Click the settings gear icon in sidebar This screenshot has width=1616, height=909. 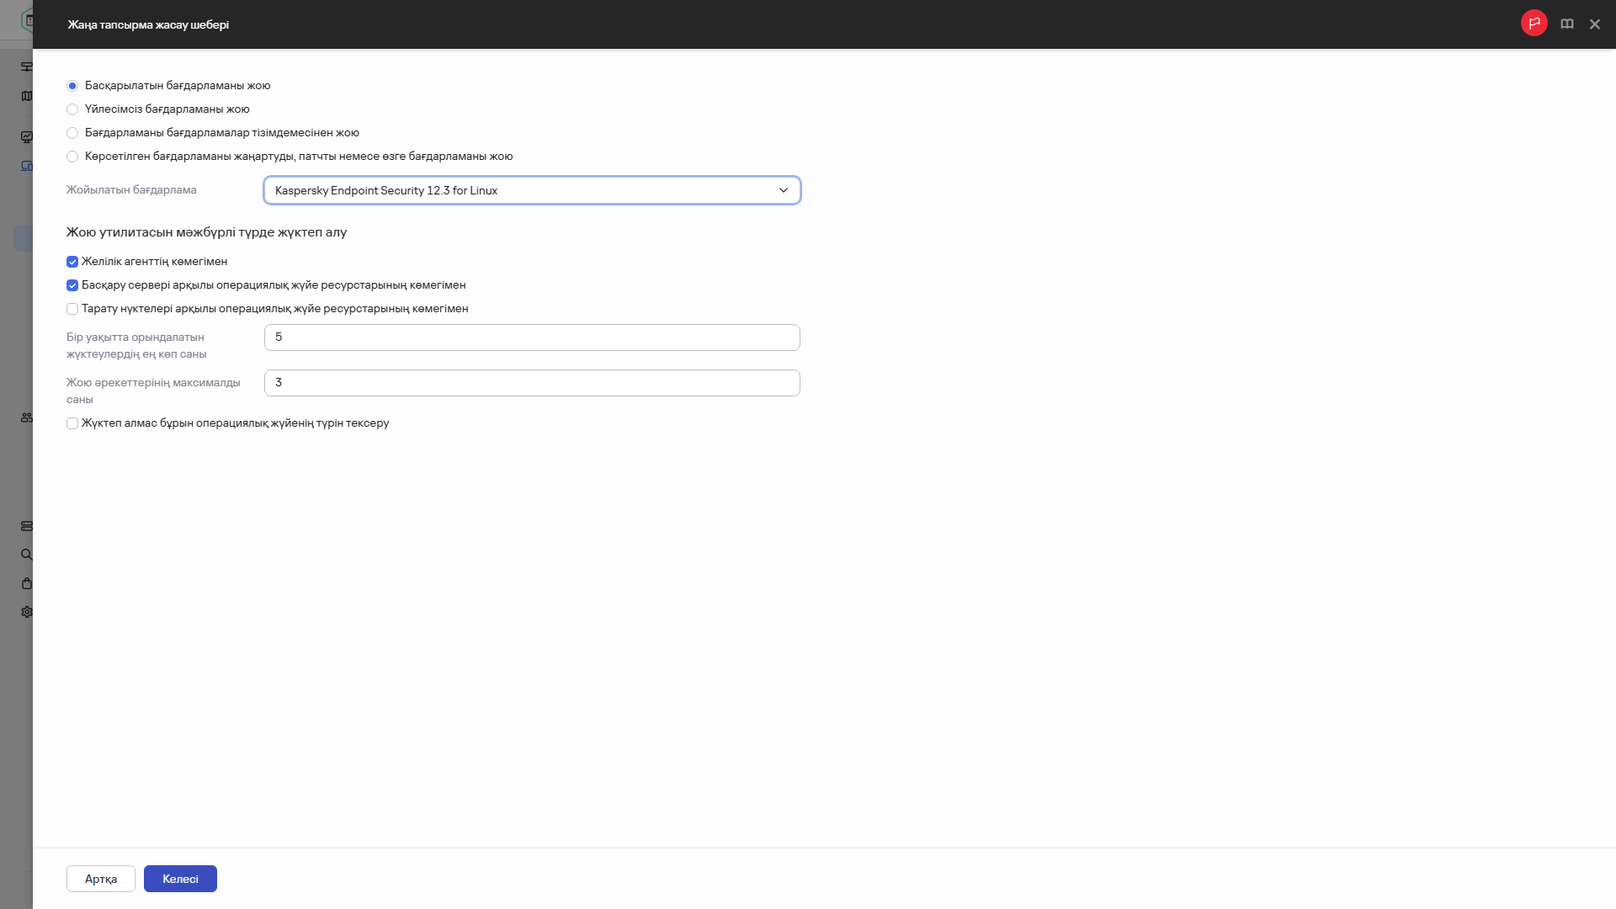click(27, 612)
